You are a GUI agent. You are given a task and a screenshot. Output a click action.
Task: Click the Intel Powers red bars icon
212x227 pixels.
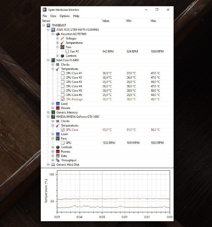click(x=58, y=108)
